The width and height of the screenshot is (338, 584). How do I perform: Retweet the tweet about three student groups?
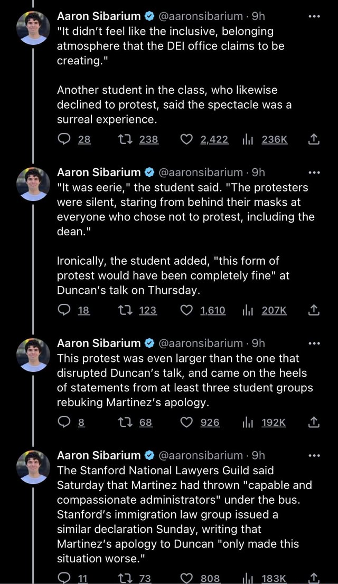click(x=127, y=422)
